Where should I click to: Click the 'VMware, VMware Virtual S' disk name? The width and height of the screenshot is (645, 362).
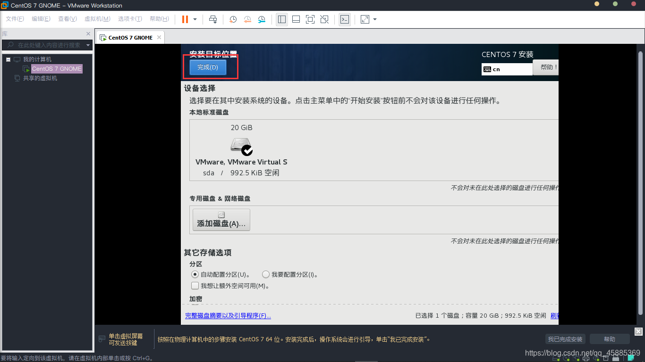[241, 162]
